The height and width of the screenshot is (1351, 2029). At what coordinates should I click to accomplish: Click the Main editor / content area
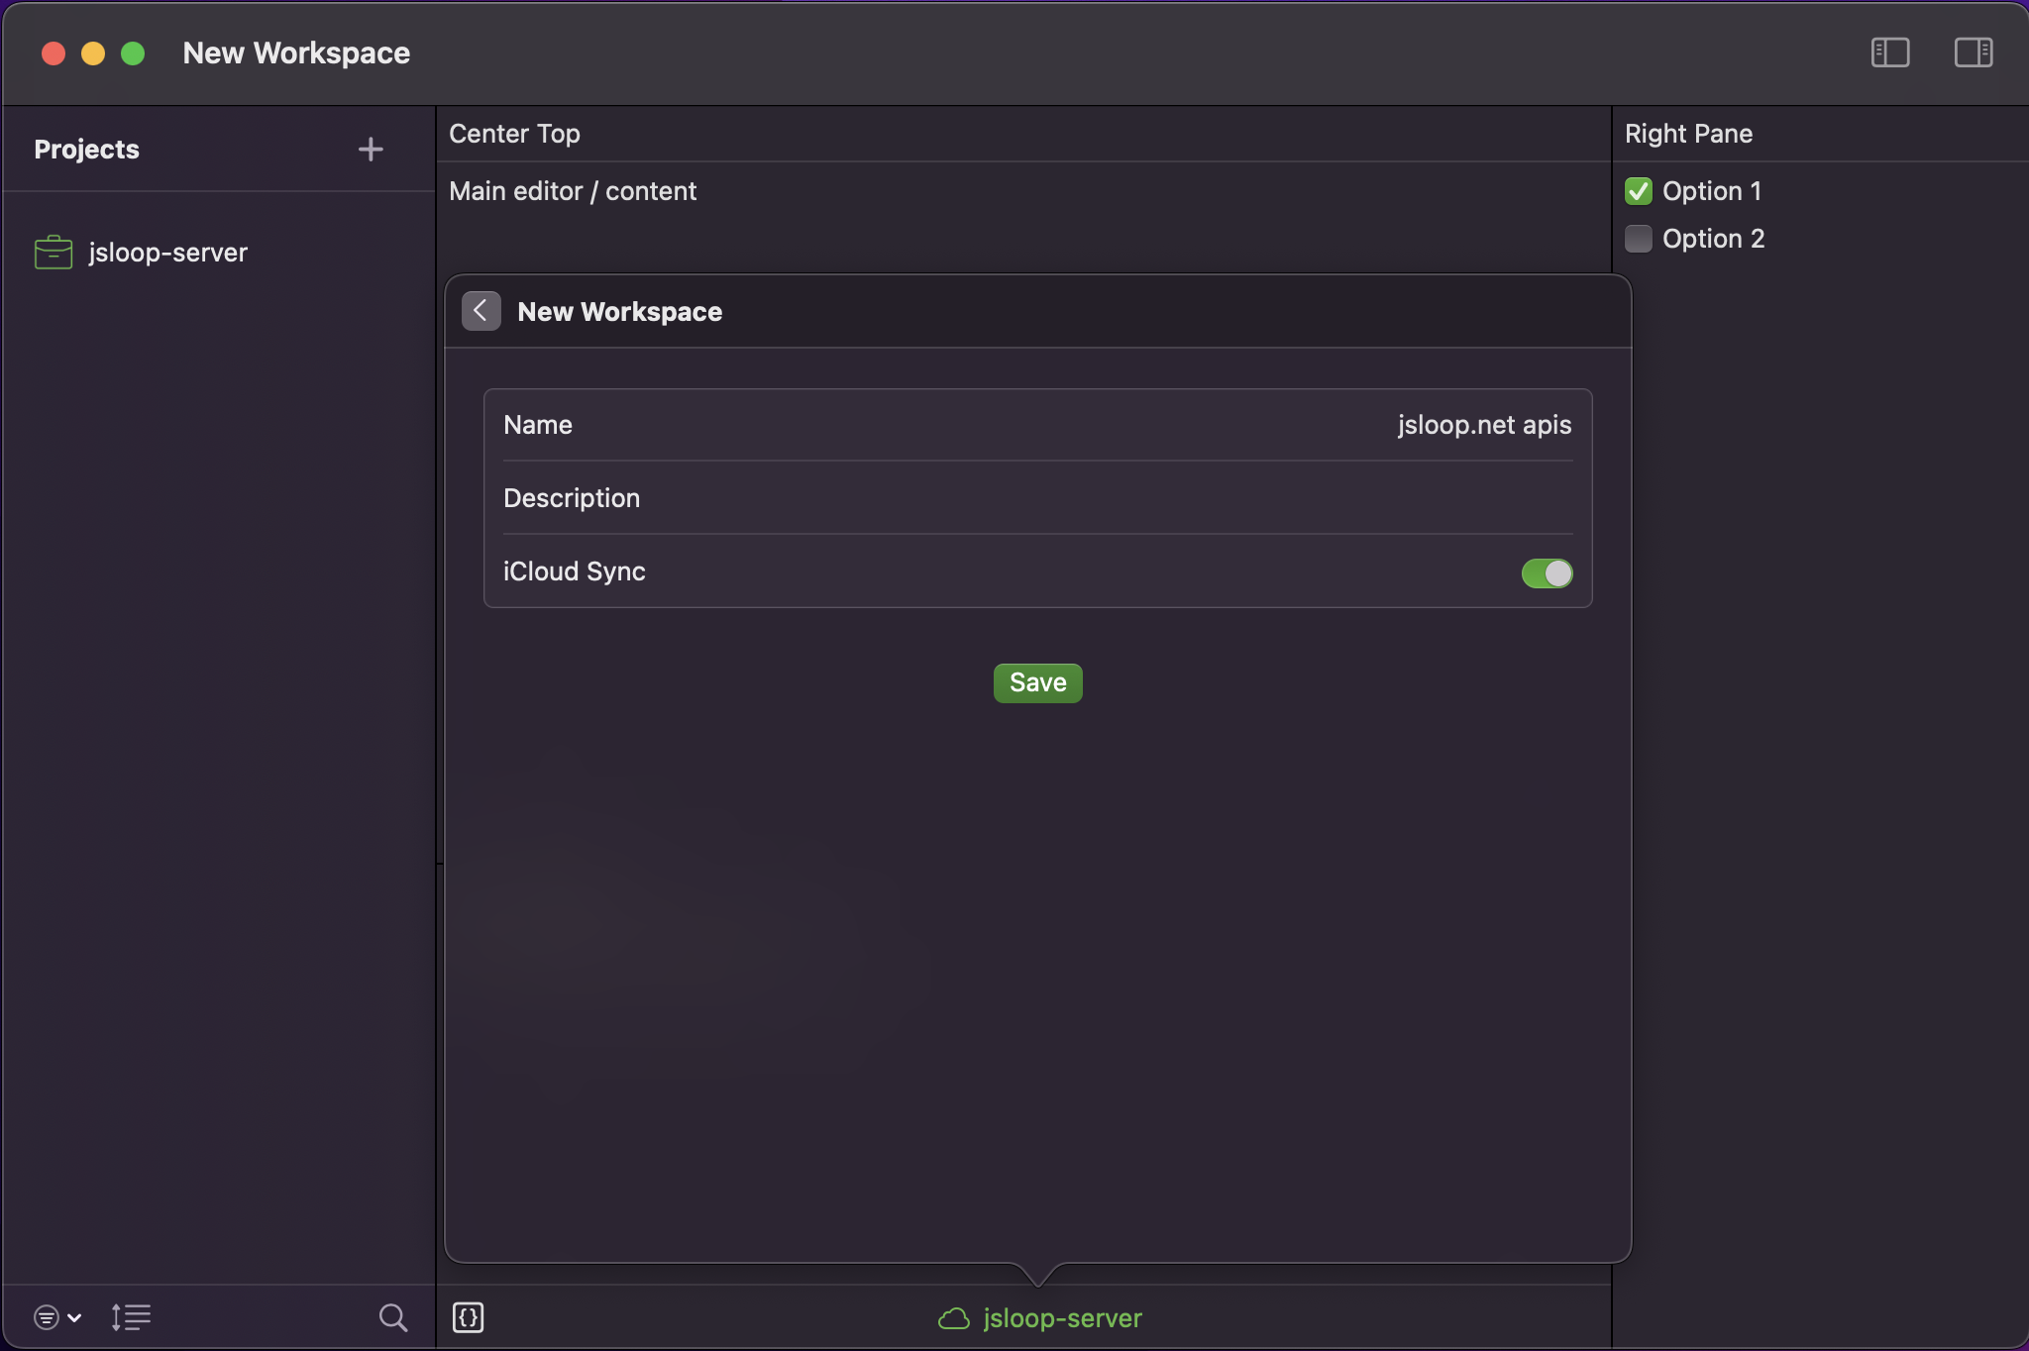click(x=573, y=191)
